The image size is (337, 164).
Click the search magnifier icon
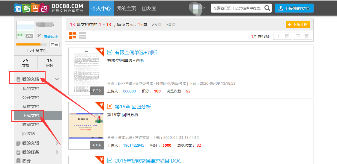[x=267, y=8]
